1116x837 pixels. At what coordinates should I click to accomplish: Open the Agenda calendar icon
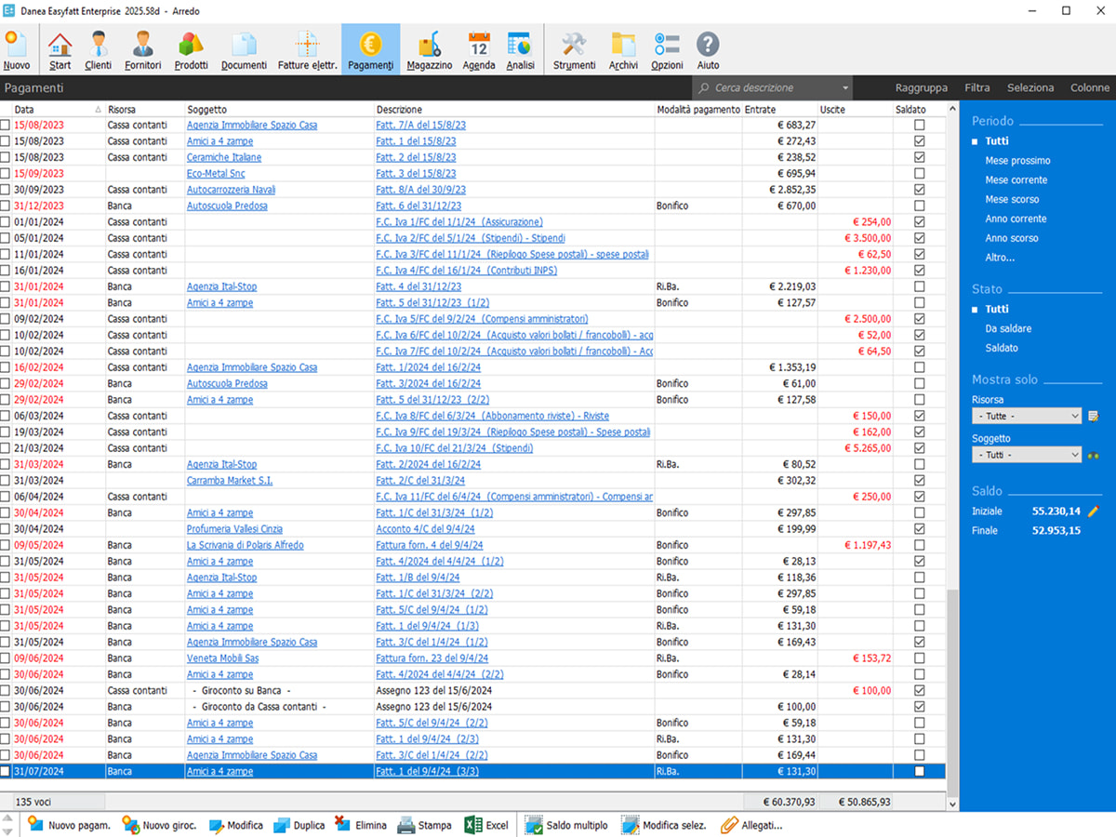[x=478, y=50]
